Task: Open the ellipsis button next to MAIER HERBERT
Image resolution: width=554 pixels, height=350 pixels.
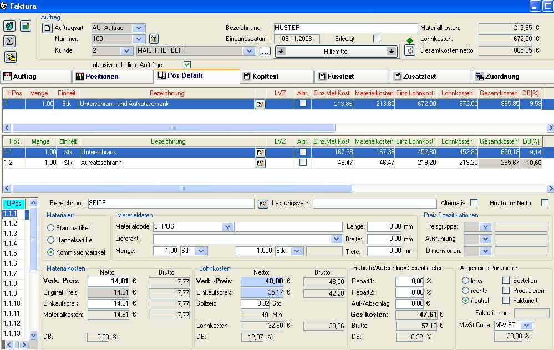Action: point(265,51)
